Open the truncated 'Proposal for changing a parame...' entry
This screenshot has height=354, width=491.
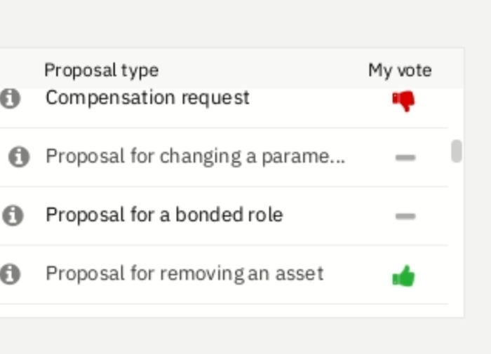[195, 156]
